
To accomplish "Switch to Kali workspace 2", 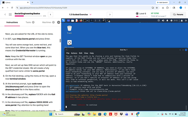I will click(95, 21).
